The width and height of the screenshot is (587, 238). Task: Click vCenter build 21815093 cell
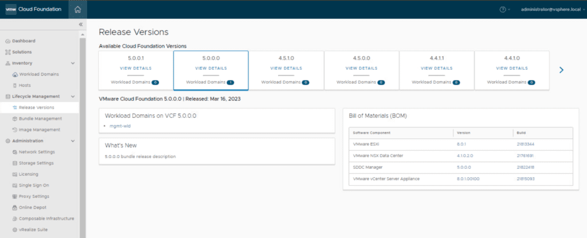point(526,179)
